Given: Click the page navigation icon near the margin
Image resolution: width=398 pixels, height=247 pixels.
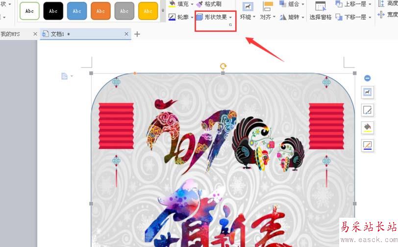Looking at the screenshot, I should [x=65, y=76].
